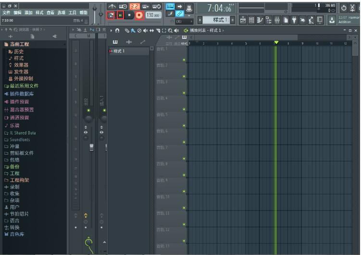Open the 选项 menu
The image size is (361, 255).
(61, 12)
